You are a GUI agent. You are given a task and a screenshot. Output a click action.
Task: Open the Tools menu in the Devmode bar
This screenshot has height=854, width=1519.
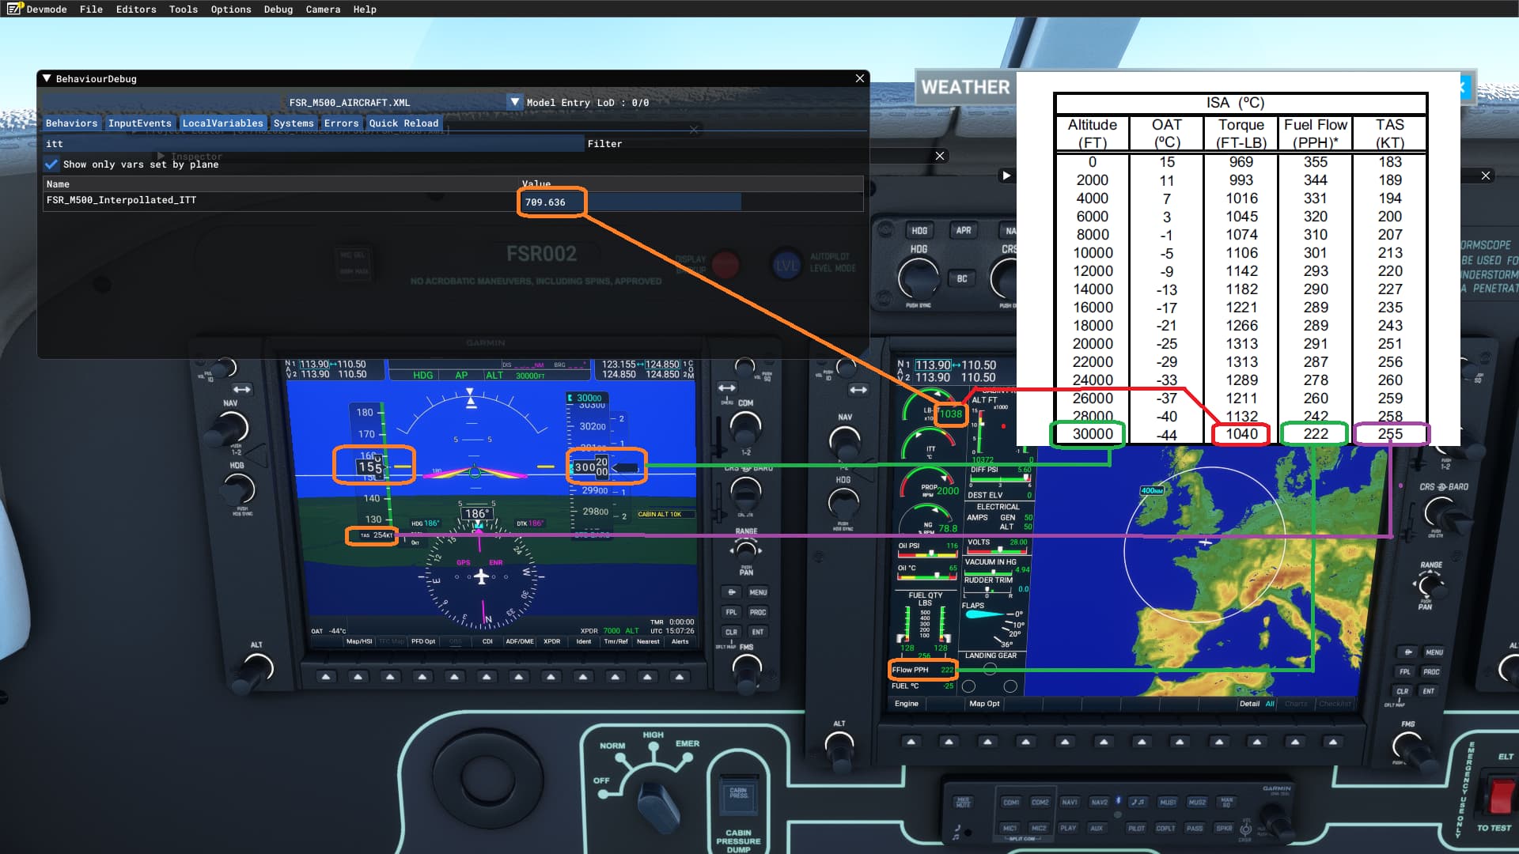[183, 9]
